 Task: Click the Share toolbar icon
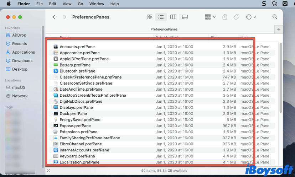pyautogui.click(x=225, y=17)
